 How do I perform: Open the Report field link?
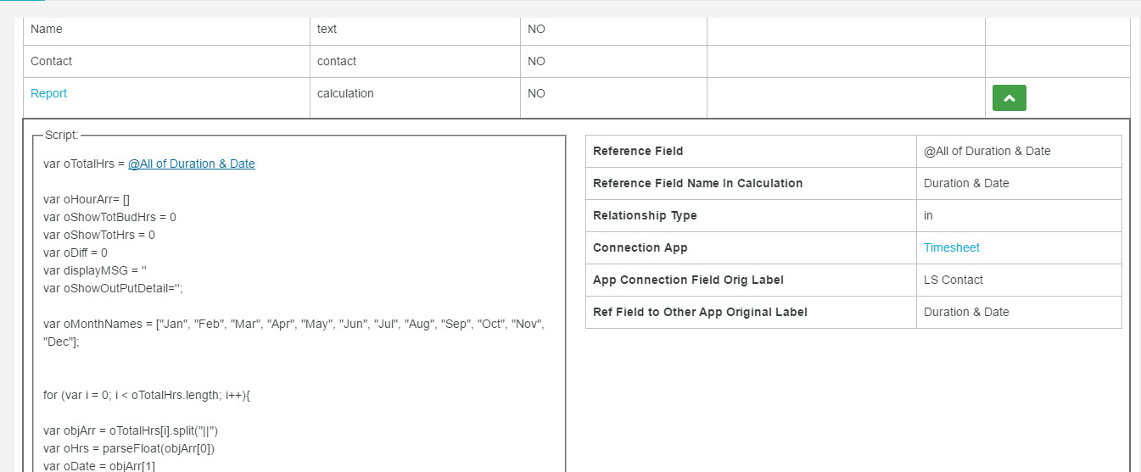(48, 94)
